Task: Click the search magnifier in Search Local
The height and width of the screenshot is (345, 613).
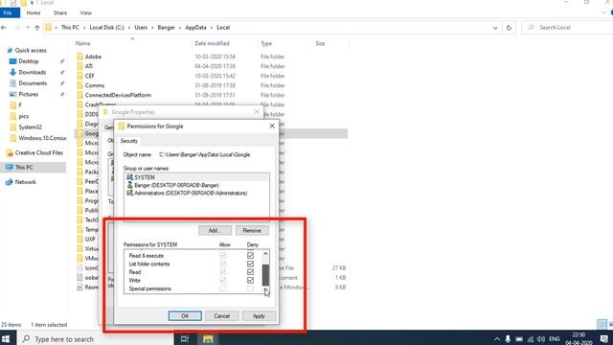Action: point(531,28)
